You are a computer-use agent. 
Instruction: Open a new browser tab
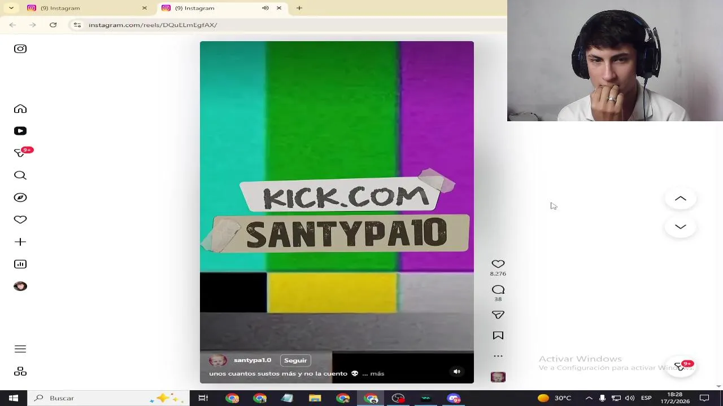[x=299, y=8]
